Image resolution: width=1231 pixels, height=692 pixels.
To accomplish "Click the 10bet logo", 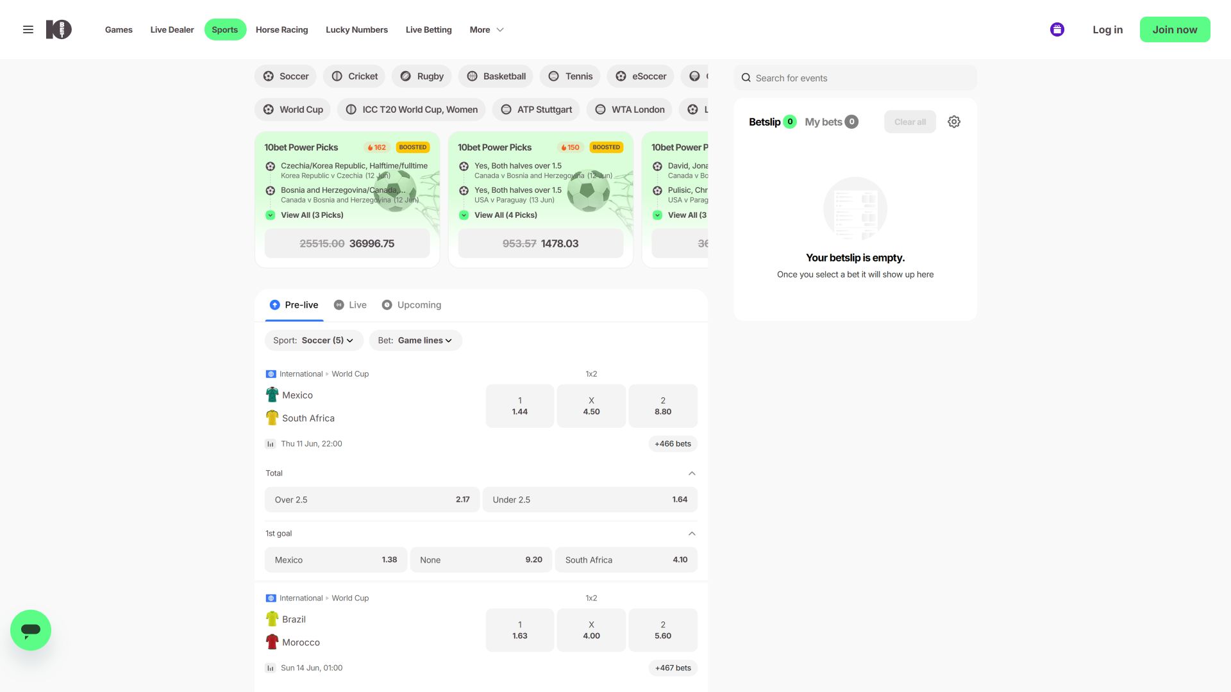I will tap(58, 29).
